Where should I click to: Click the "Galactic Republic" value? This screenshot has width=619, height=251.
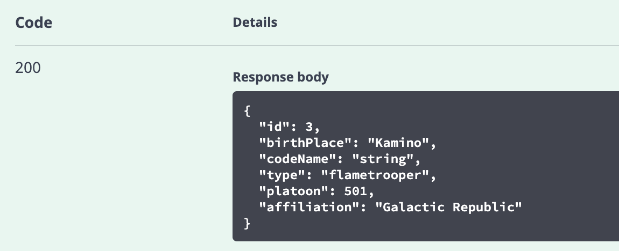[x=448, y=207]
